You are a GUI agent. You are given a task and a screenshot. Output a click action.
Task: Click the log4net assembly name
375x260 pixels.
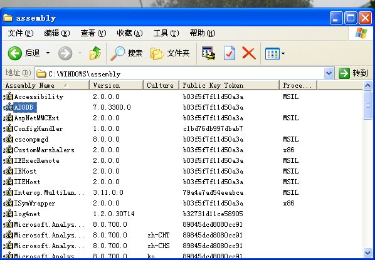(x=27, y=214)
